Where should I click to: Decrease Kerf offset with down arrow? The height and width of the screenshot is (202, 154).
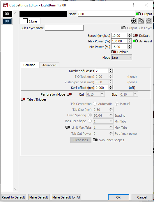click(x=111, y=89)
